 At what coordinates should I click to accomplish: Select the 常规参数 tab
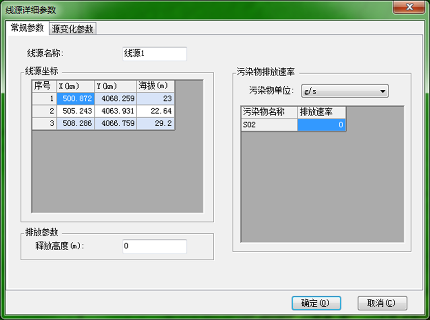point(27,28)
